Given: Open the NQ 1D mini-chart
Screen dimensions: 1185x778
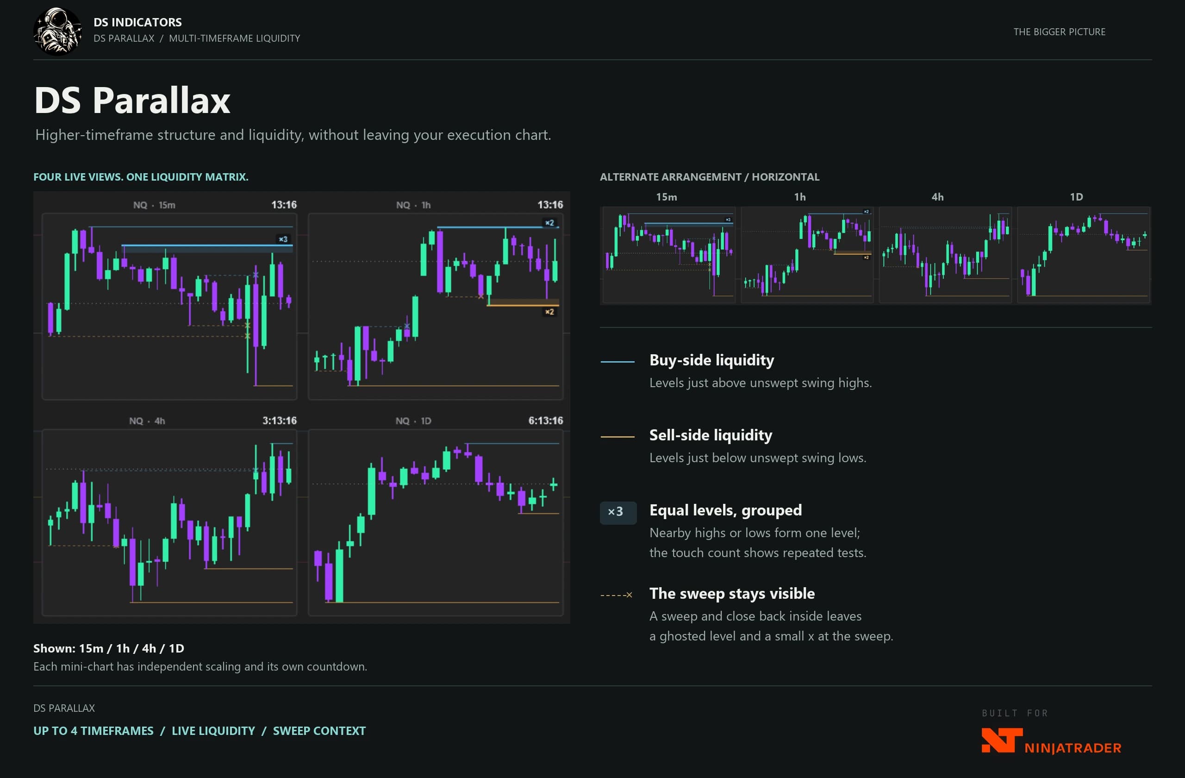Looking at the screenshot, I should (x=436, y=522).
